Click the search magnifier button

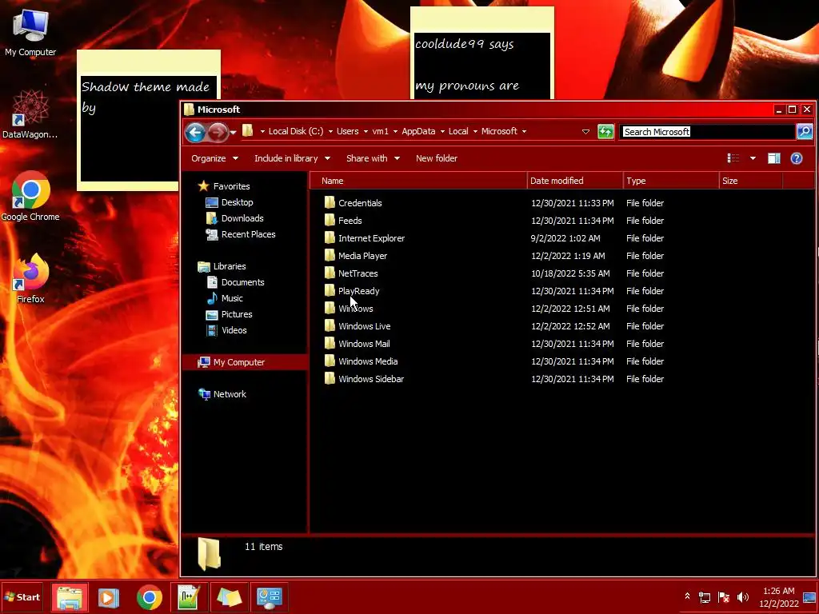tap(805, 132)
